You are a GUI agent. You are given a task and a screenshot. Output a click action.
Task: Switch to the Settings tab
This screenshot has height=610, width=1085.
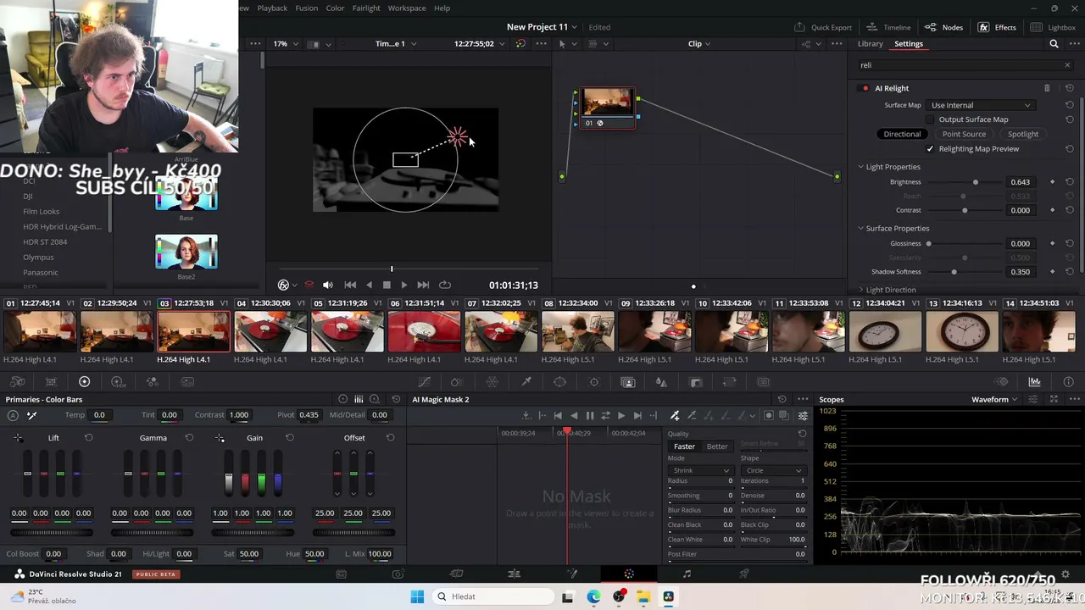pos(909,44)
